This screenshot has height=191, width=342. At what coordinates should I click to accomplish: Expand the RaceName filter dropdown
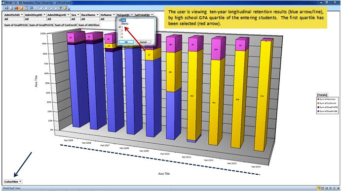[98, 15]
